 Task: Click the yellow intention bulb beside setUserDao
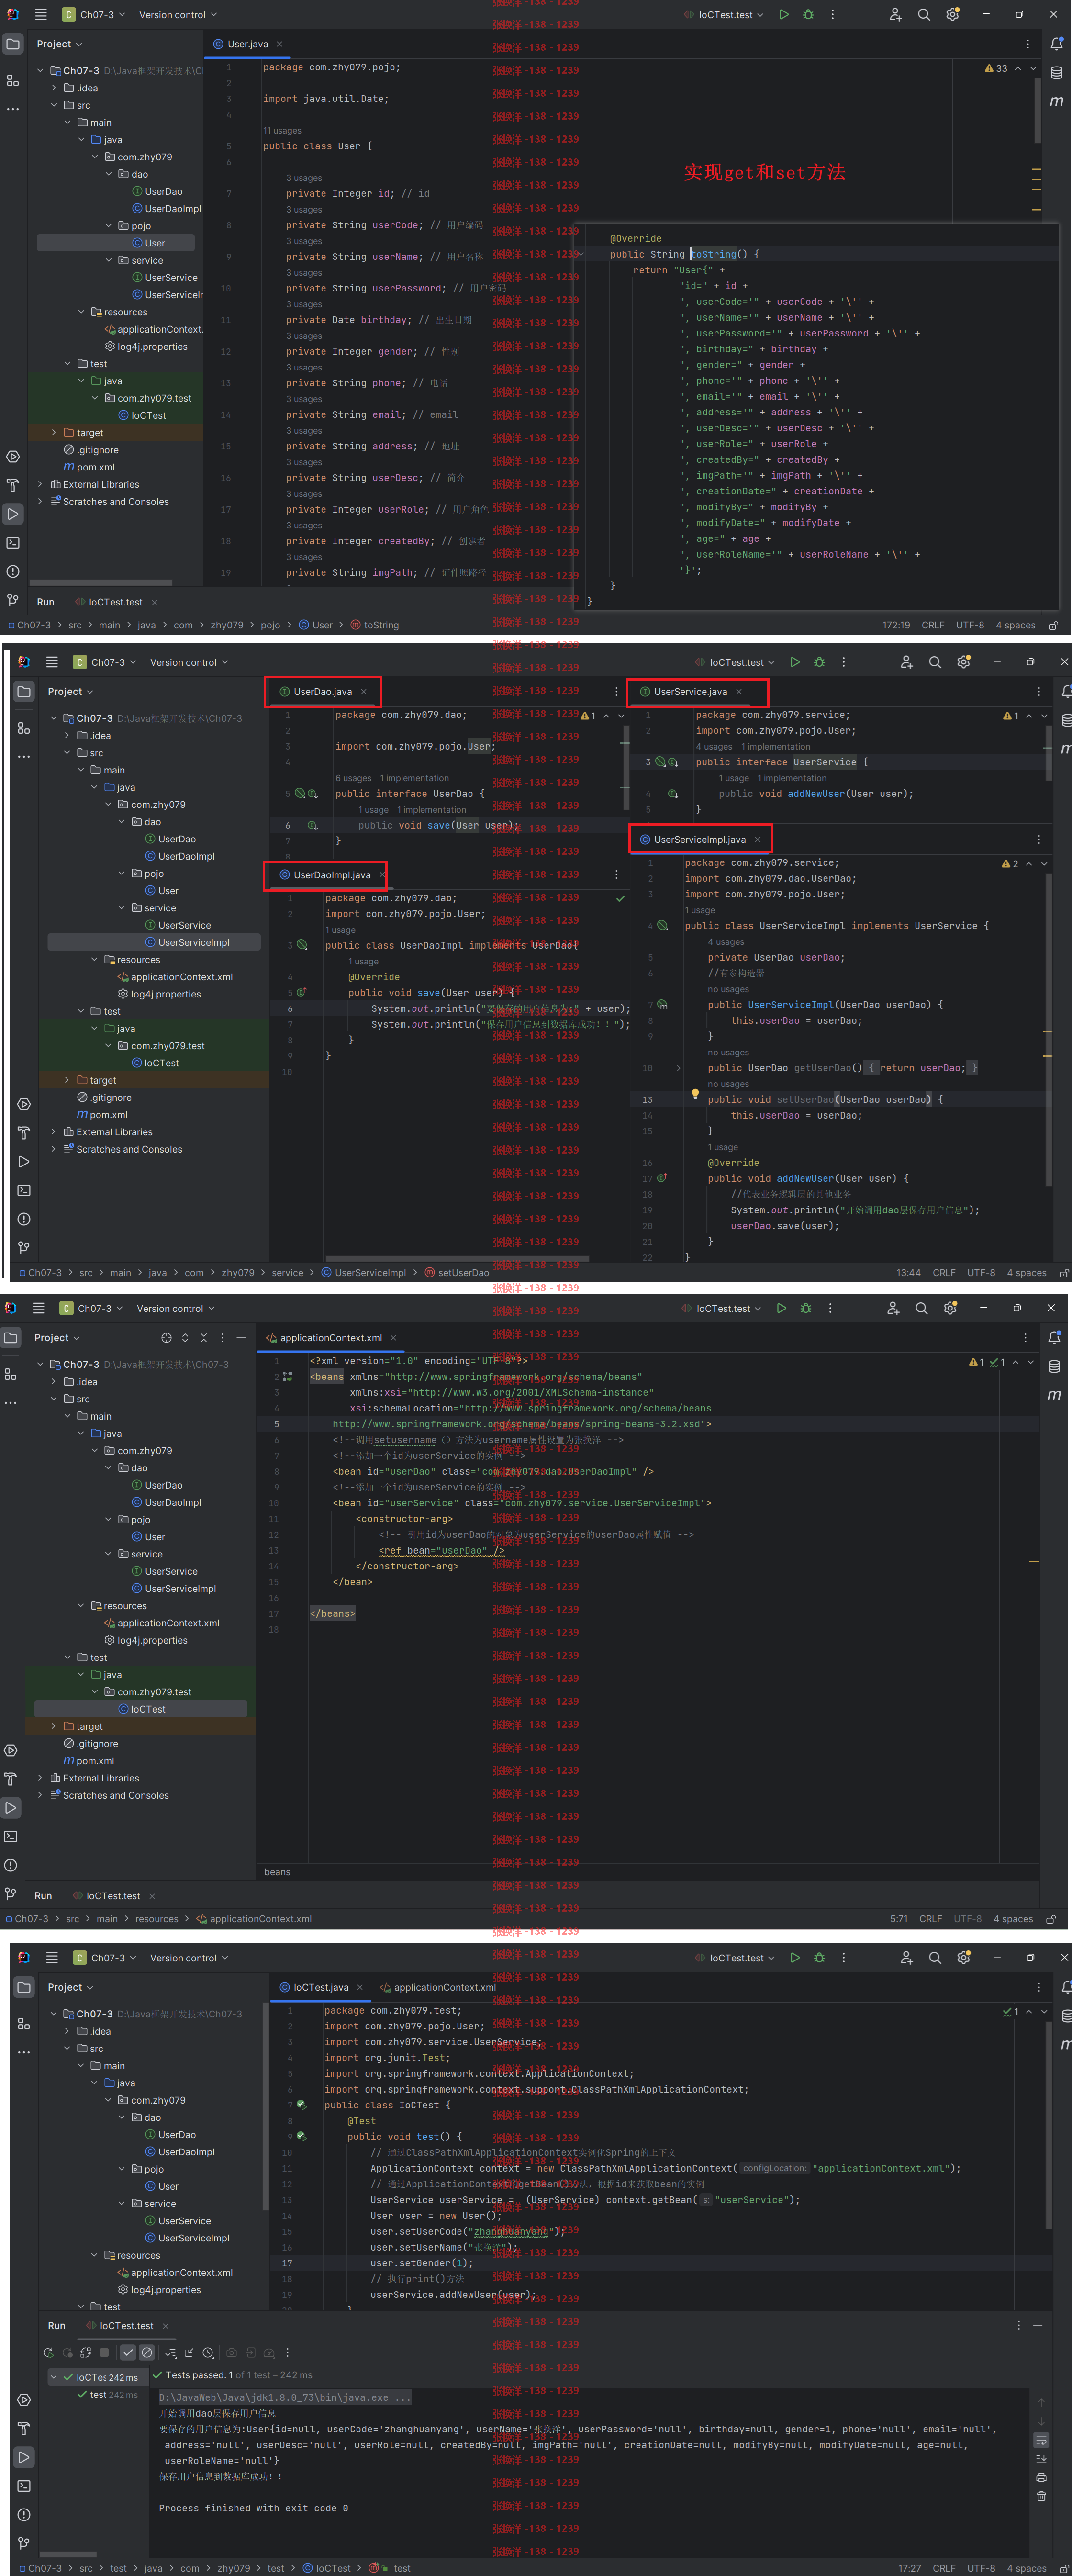click(695, 1095)
